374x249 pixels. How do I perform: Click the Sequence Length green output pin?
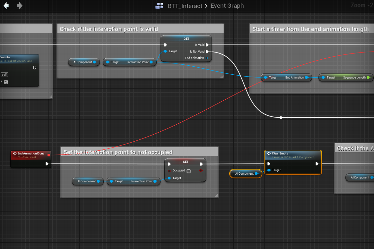[368, 78]
